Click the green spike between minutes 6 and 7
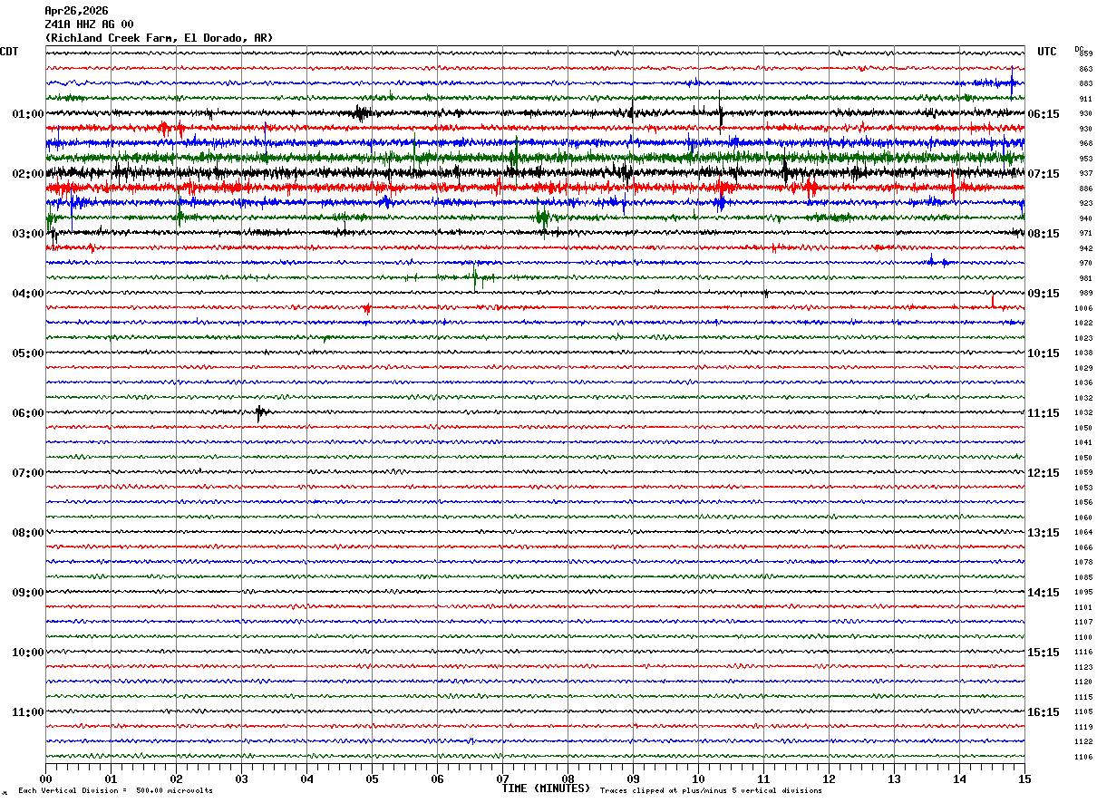 click(475, 276)
